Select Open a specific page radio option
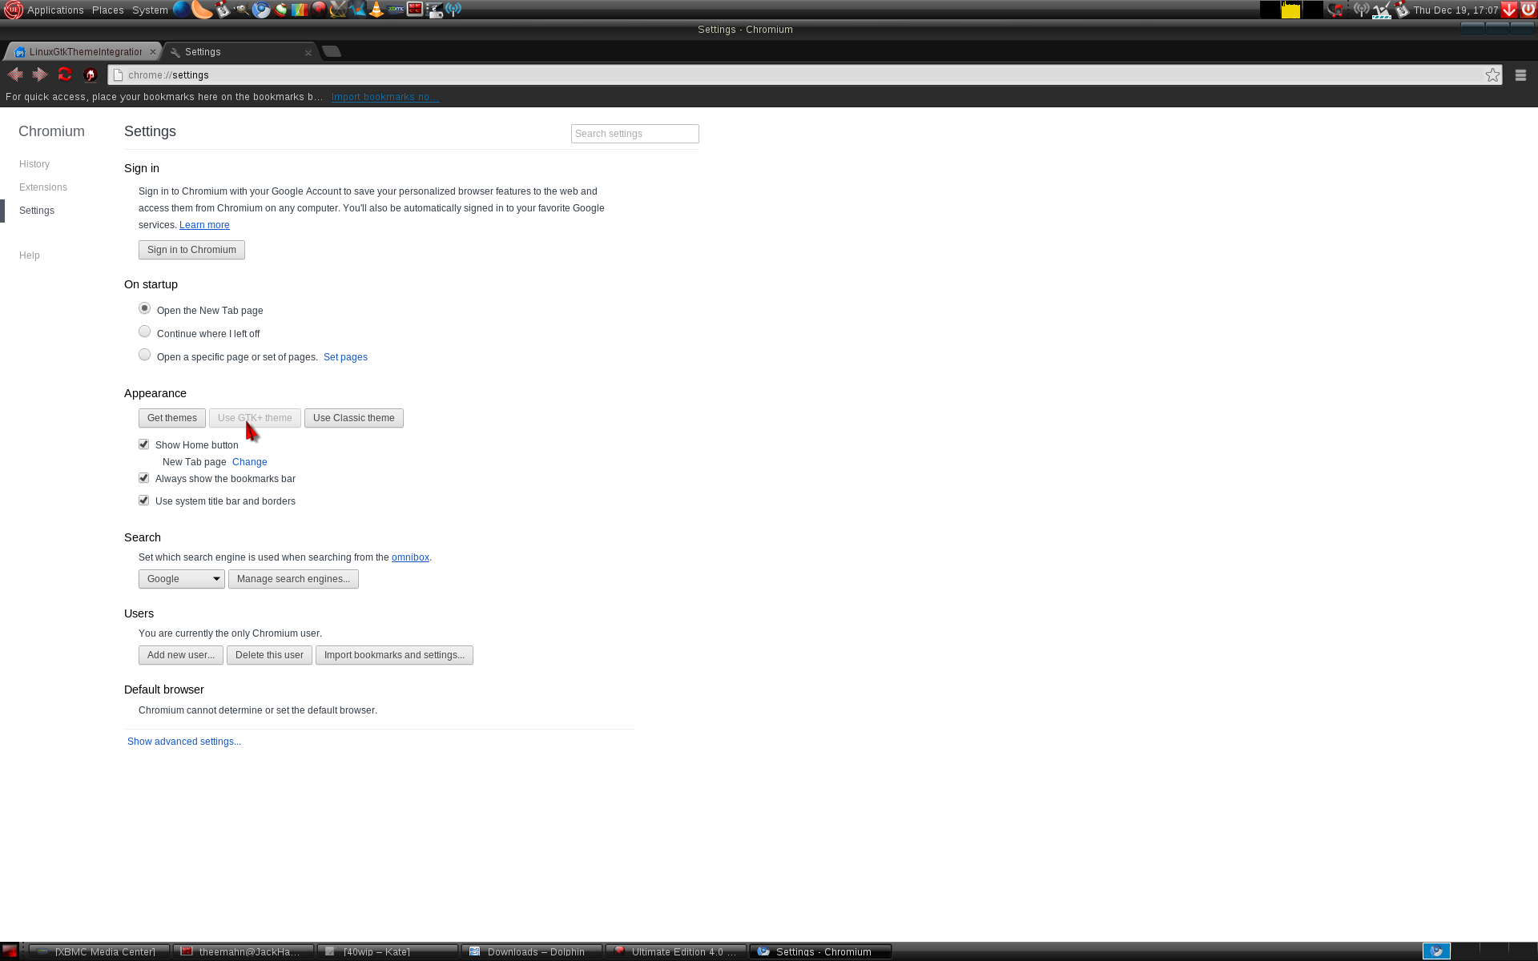This screenshot has width=1538, height=961. pos(144,355)
